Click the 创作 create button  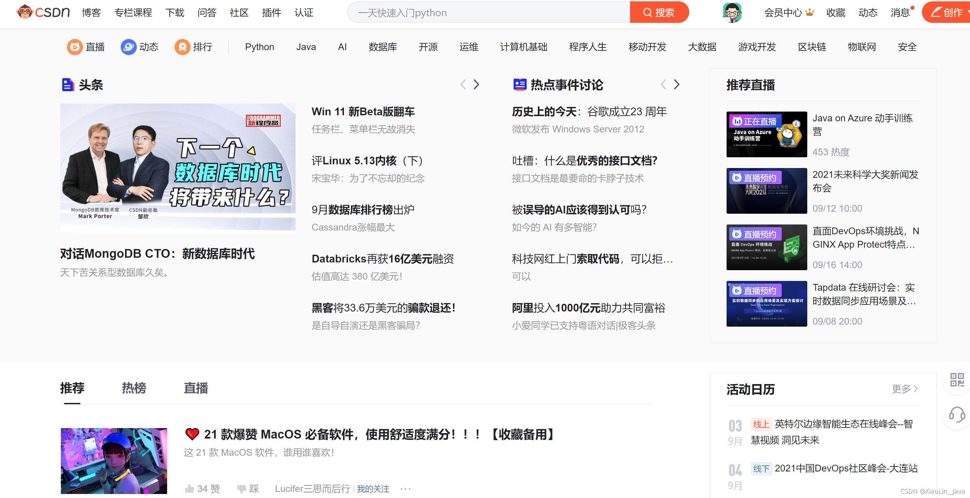pos(946,12)
